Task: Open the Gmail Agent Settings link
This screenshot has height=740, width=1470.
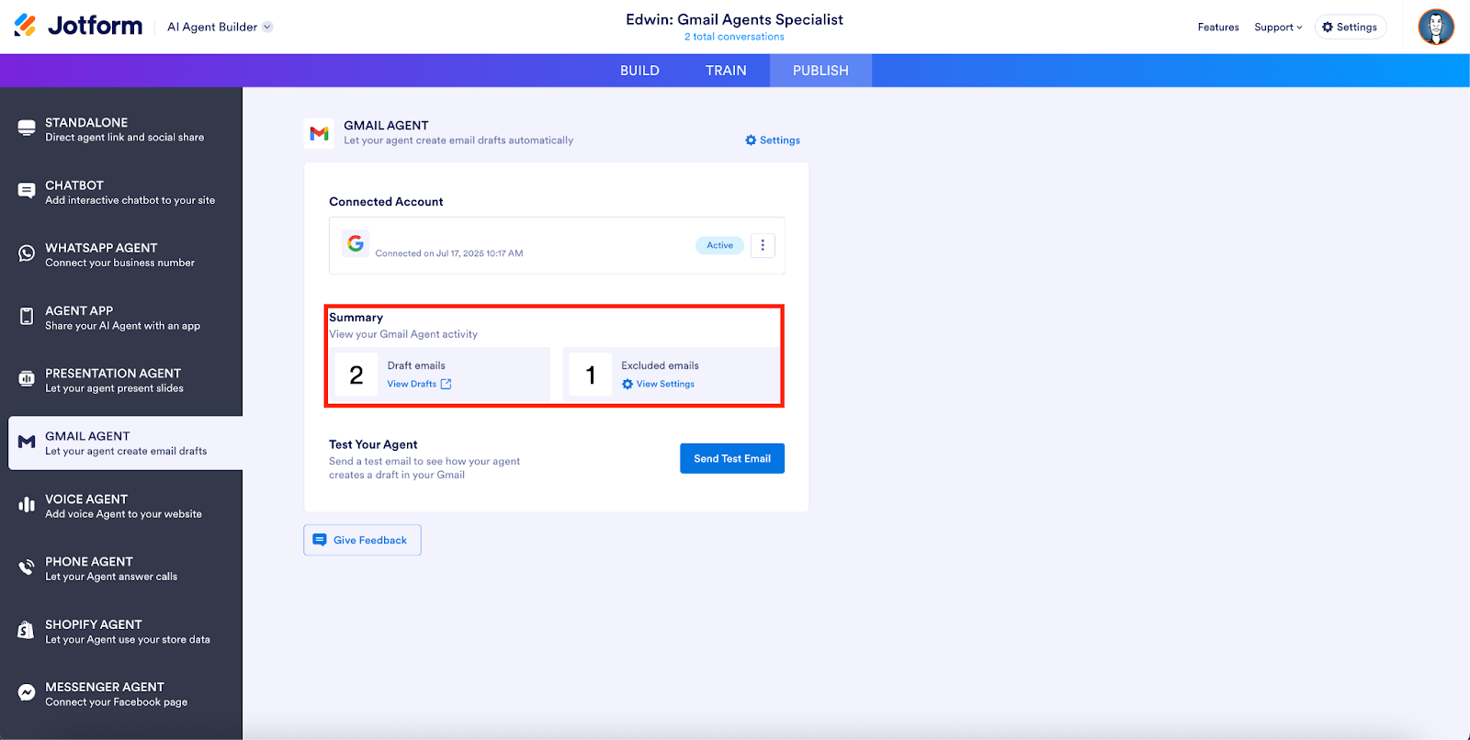Action: pyautogui.click(x=773, y=140)
